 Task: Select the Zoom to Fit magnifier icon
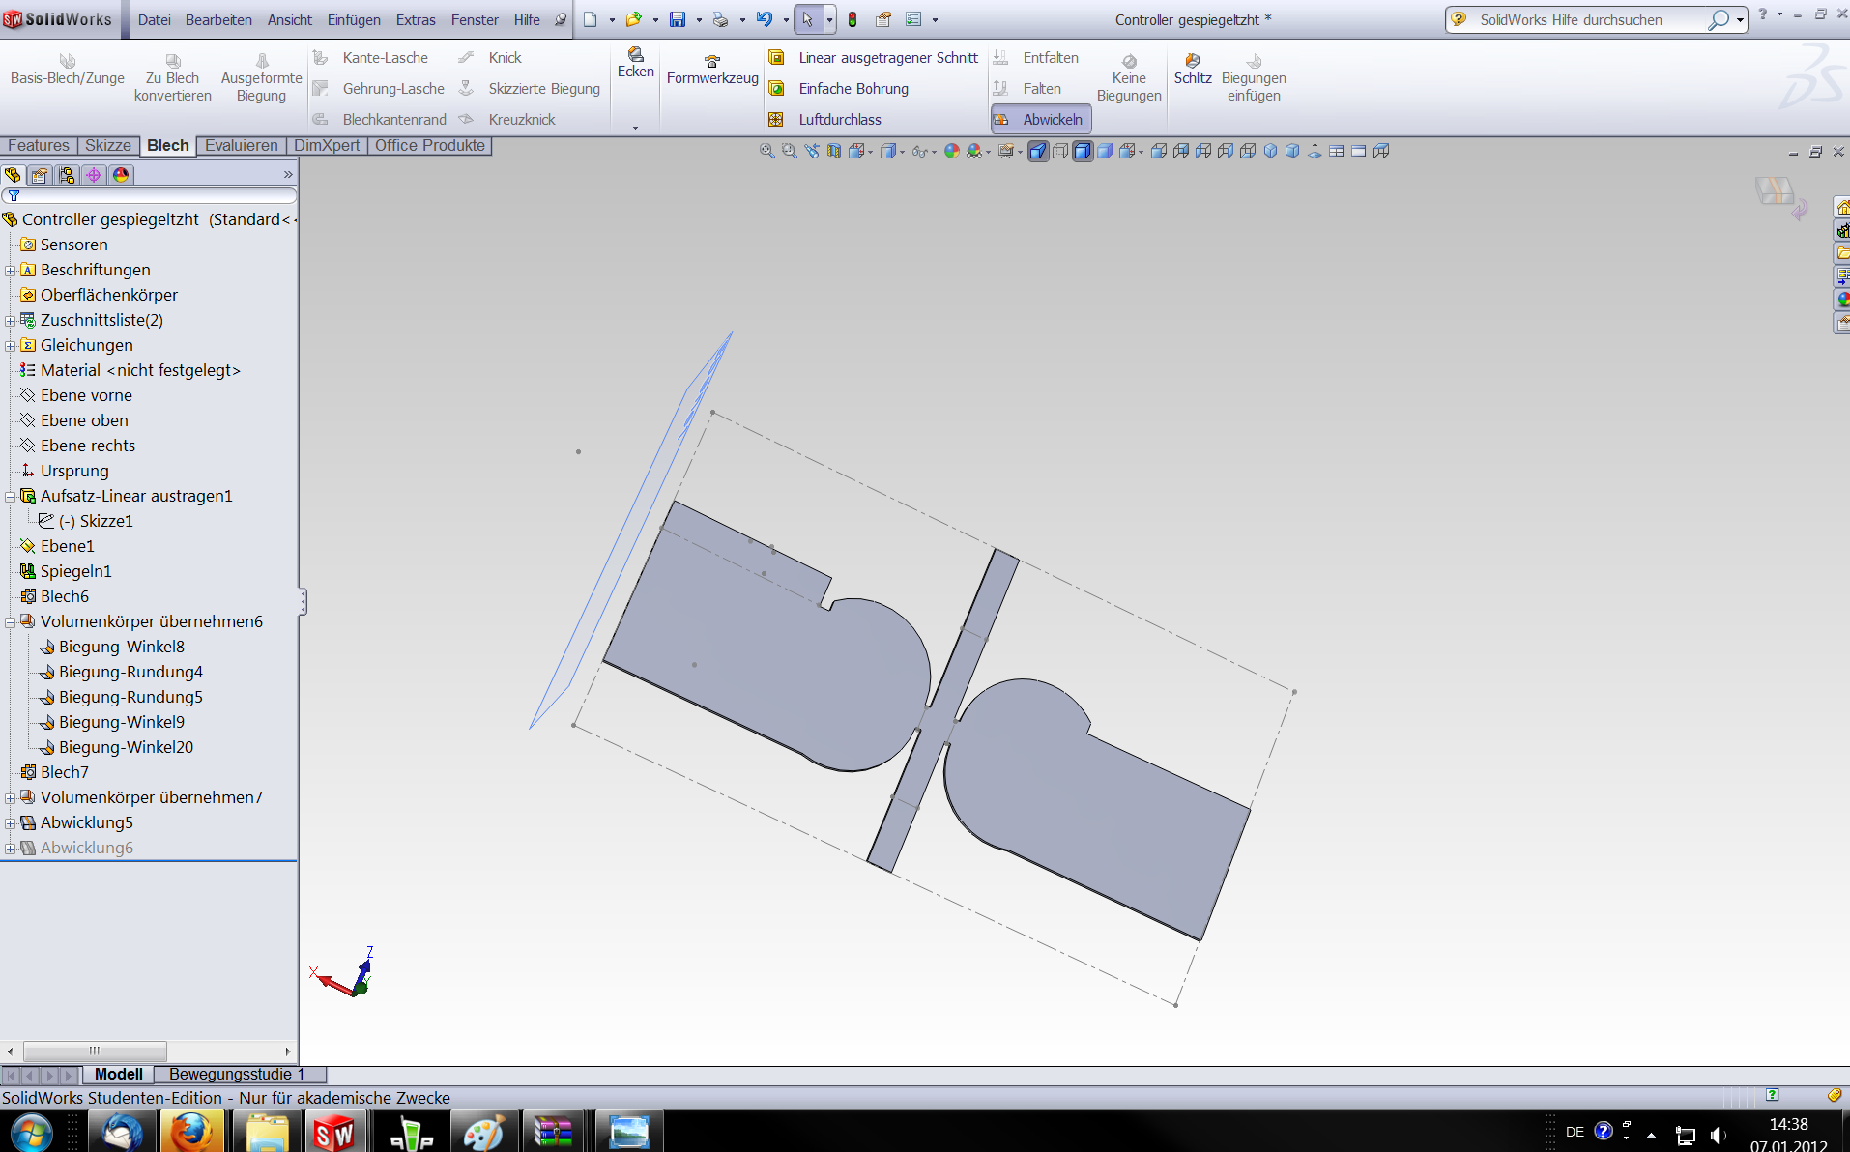pyautogui.click(x=766, y=151)
